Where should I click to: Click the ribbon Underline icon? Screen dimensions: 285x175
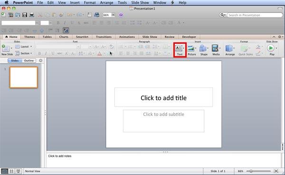tap(53, 53)
